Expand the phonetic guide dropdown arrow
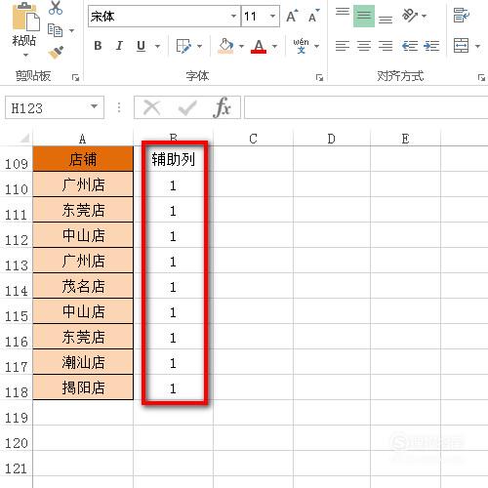Screen dimensions: 488x488 click(317, 46)
